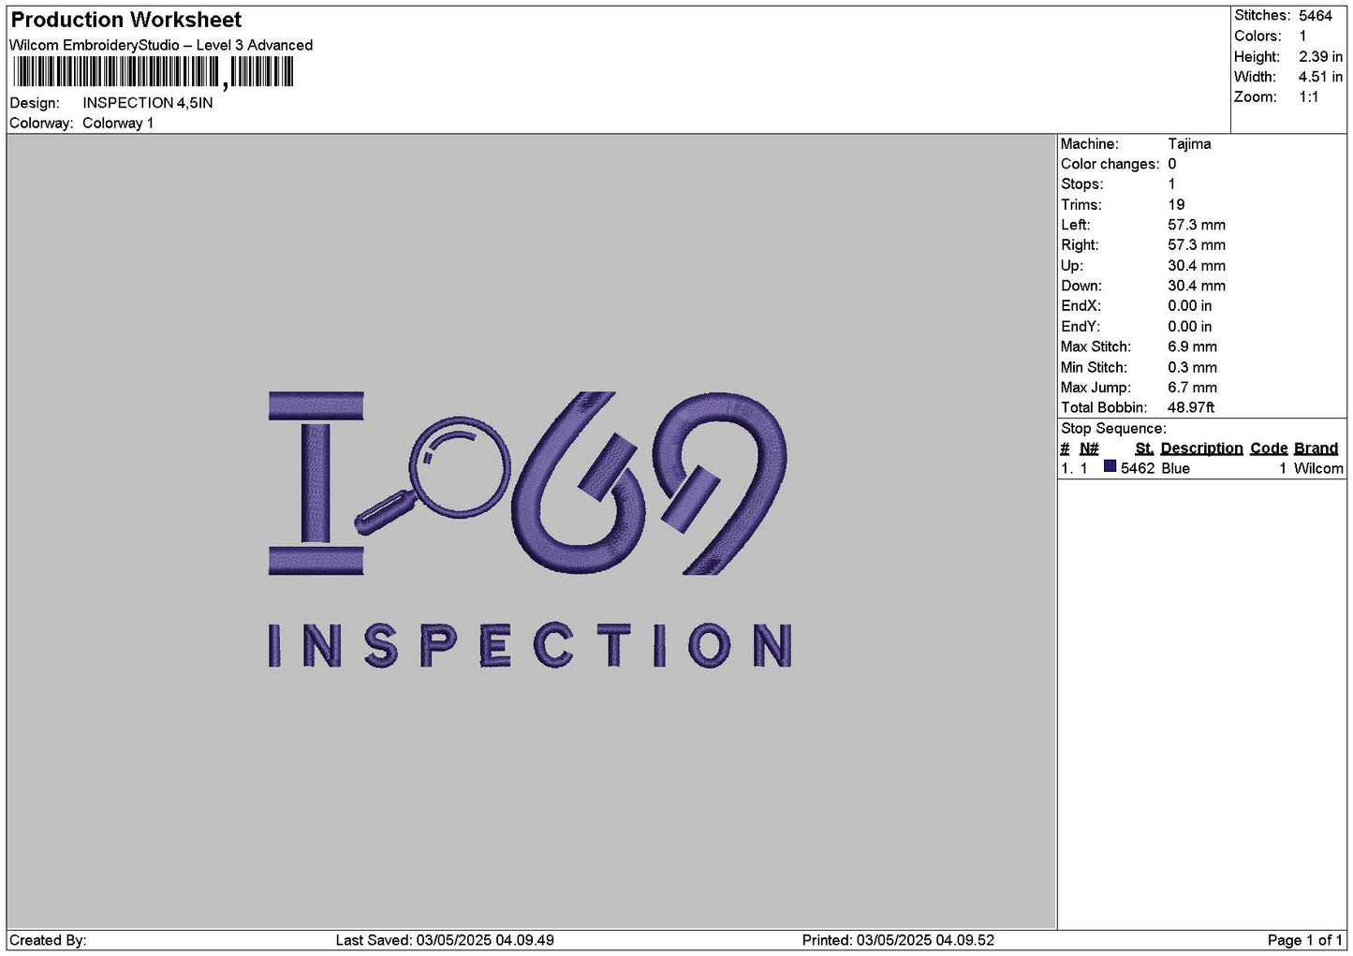Image resolution: width=1353 pixels, height=956 pixels.
Task: Click the Height value 2.39 in
Action: pyautogui.click(x=1321, y=57)
